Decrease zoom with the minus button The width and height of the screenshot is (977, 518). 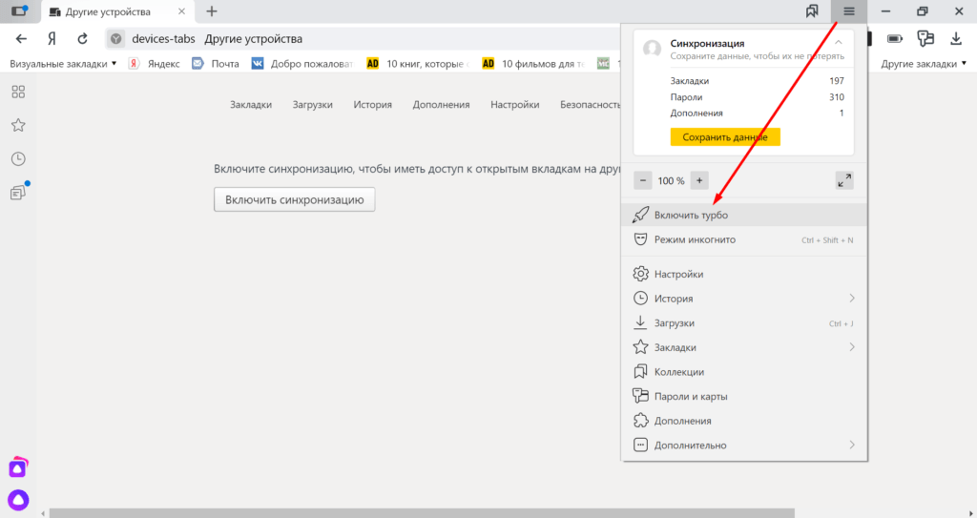pos(643,180)
